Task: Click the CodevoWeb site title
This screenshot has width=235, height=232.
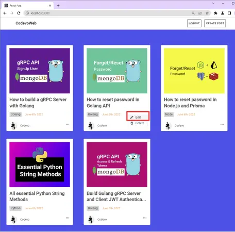Action: tap(26, 23)
